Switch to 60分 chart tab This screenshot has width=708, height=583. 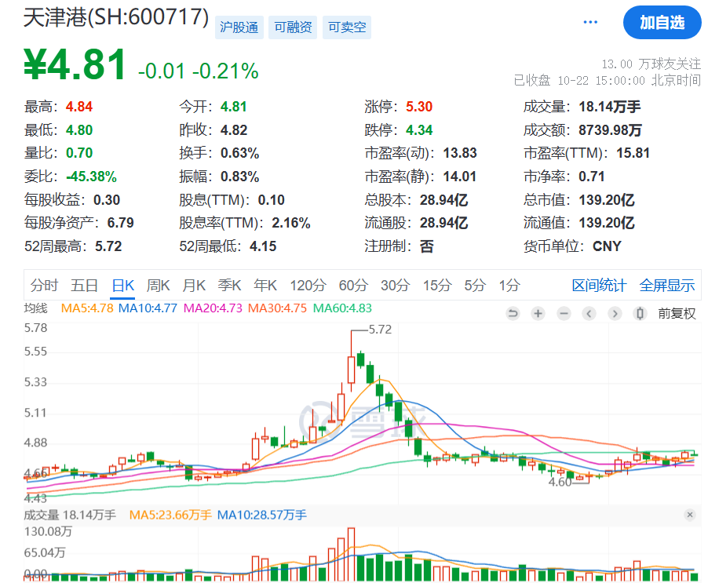(x=353, y=285)
